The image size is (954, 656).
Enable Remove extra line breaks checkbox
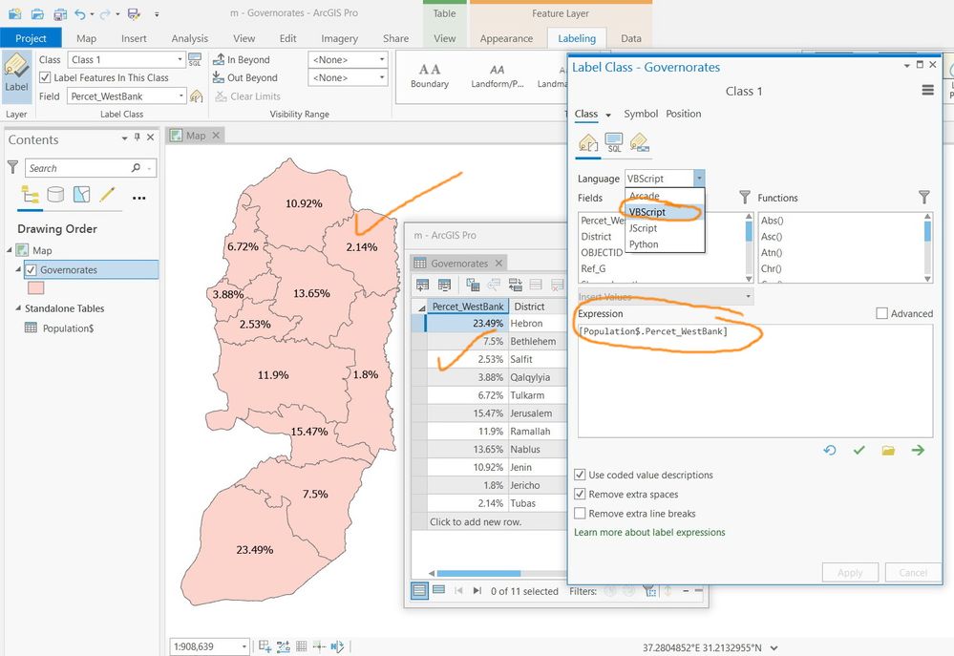tap(580, 513)
